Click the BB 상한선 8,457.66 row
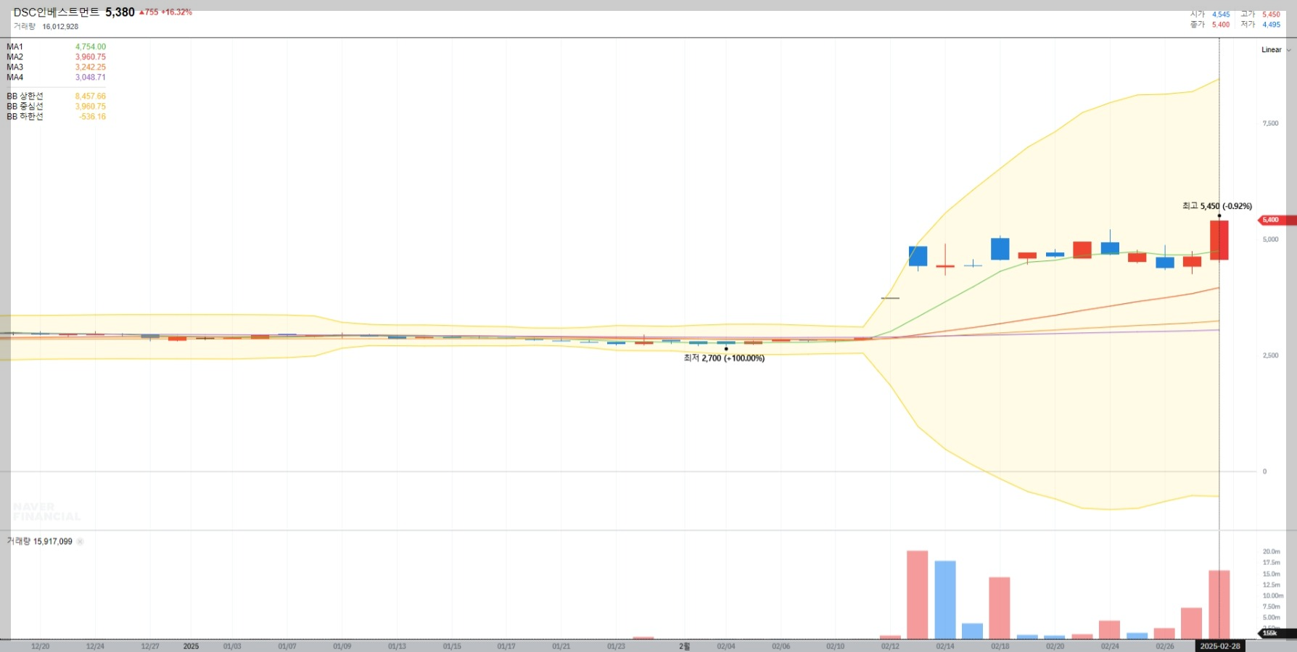This screenshot has width=1297, height=652. tap(56, 96)
